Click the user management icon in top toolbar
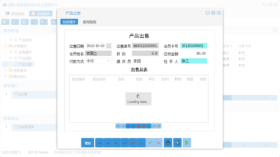This screenshot has height=157, width=280. pyautogui.click(x=34, y=22)
